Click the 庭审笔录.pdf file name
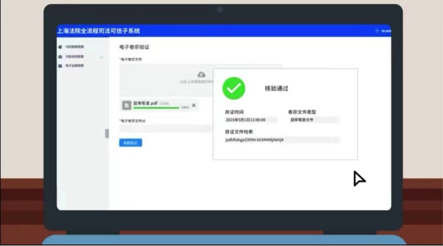The width and height of the screenshot is (443, 246). click(x=145, y=103)
